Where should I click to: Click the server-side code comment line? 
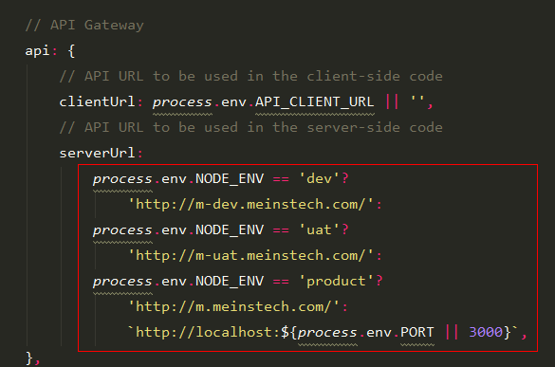[x=251, y=127]
